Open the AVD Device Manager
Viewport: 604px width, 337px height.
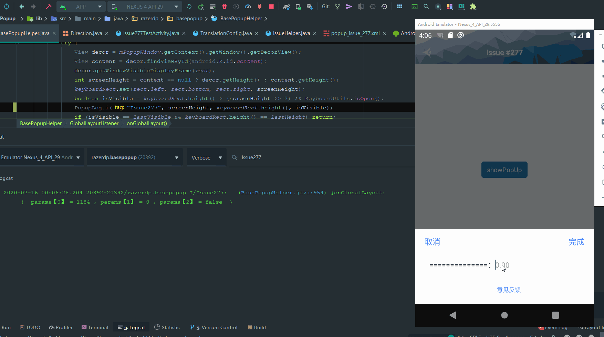tap(298, 7)
